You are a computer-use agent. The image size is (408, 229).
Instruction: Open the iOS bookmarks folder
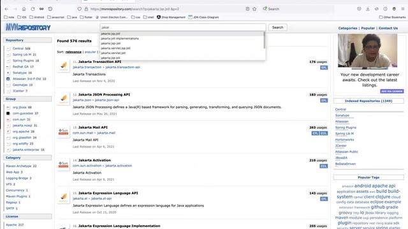point(22,17)
